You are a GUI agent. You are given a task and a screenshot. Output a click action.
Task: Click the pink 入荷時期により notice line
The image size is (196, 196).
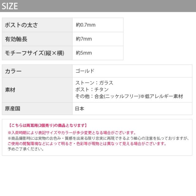pos(72,133)
